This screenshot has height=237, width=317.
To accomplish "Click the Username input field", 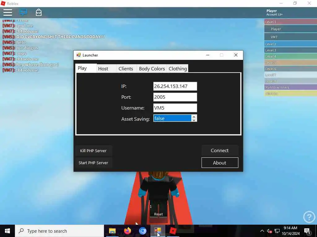I will coord(175,108).
